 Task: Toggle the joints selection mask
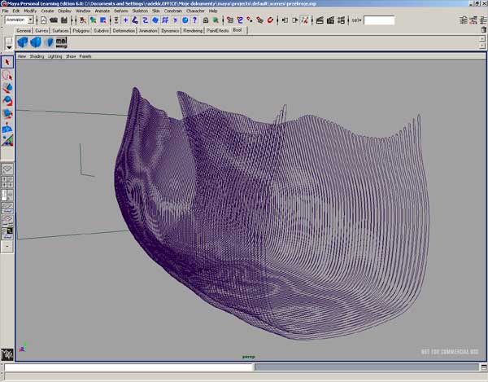pos(135,20)
